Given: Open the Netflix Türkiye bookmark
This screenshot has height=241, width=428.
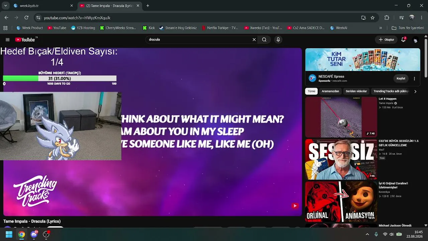Looking at the screenshot, I should tap(220, 28).
